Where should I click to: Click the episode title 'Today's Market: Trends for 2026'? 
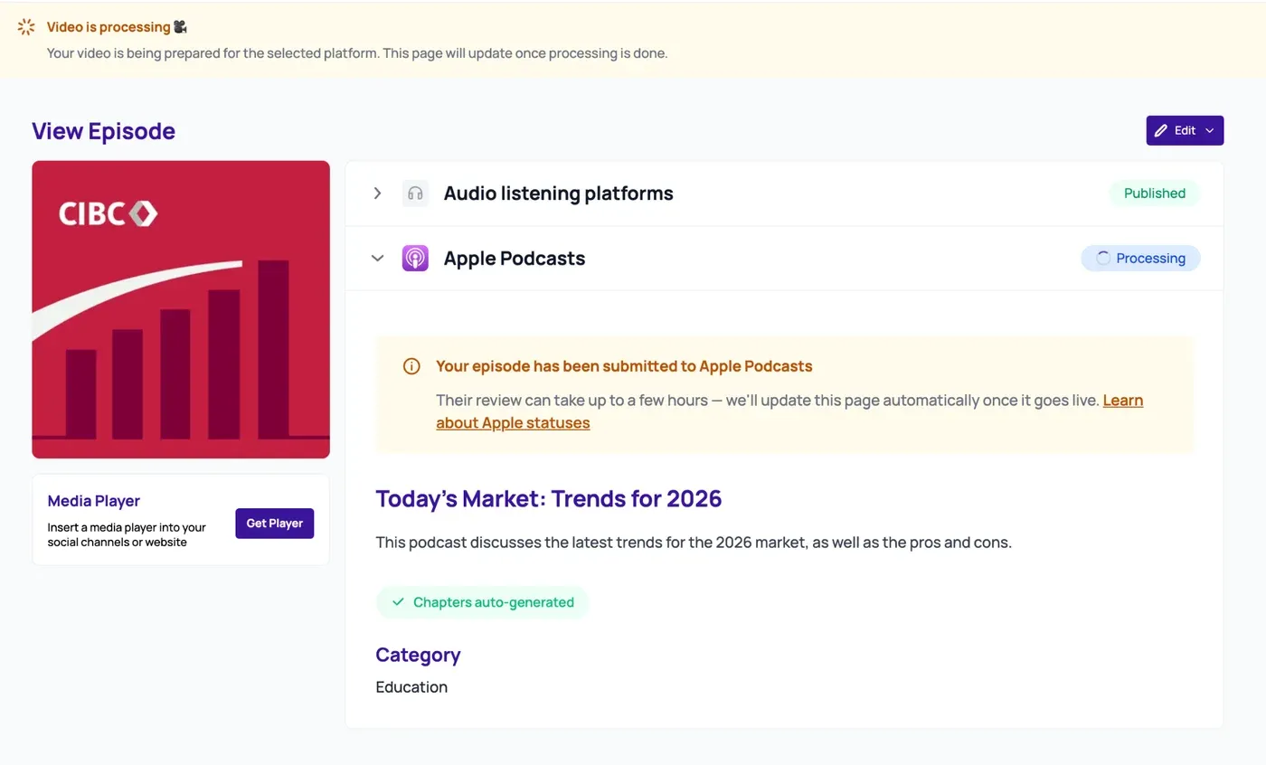pyautogui.click(x=549, y=498)
